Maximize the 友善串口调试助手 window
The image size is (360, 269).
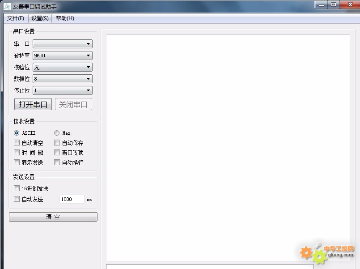334,5
